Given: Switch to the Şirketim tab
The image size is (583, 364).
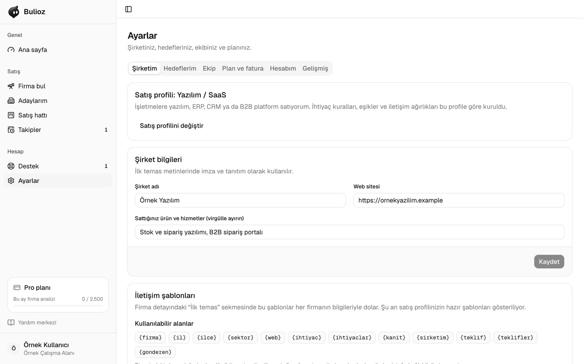Looking at the screenshot, I should point(145,68).
